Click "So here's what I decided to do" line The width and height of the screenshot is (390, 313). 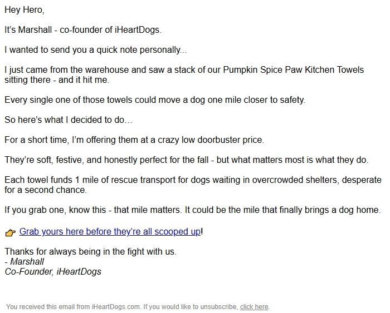(x=69, y=120)
